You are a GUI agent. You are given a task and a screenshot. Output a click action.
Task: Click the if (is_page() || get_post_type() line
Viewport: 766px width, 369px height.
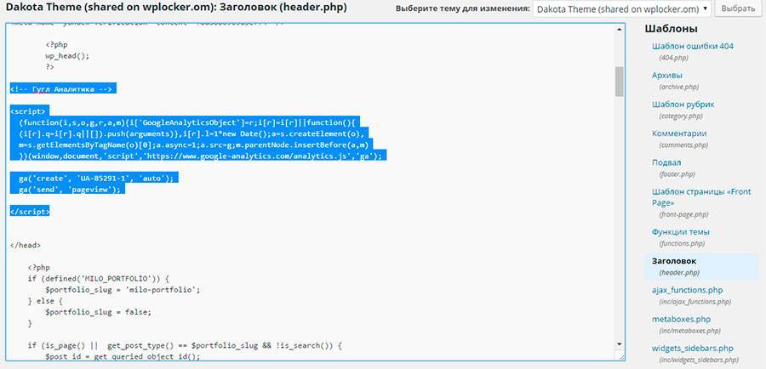tap(186, 345)
